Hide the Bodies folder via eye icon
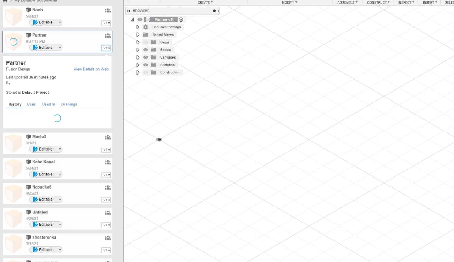 145,50
